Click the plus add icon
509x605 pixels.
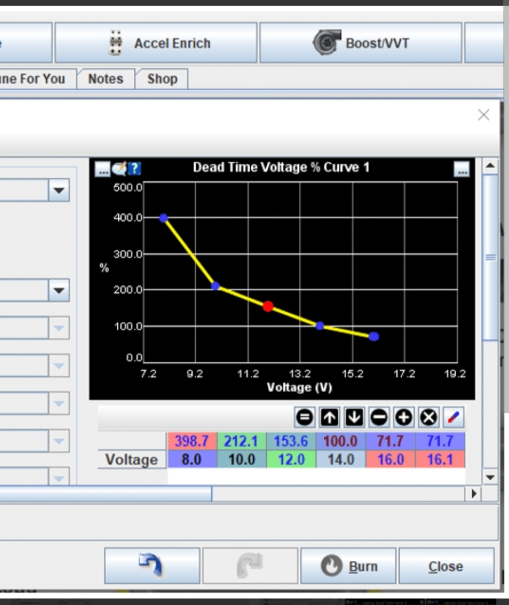(403, 417)
